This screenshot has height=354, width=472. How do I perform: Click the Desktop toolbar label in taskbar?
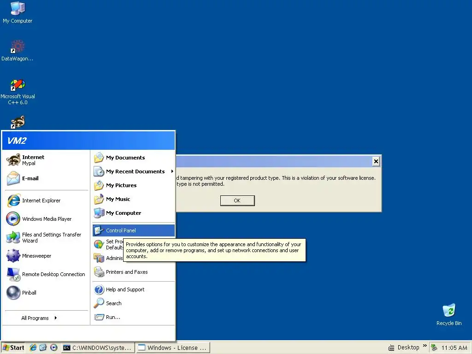(408, 348)
